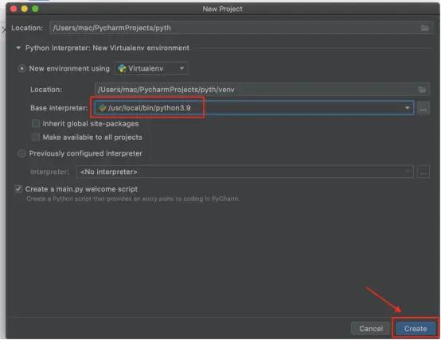Screen dimensions: 441x340
Task: Open the No interpreter dropdown
Action: click(244, 172)
